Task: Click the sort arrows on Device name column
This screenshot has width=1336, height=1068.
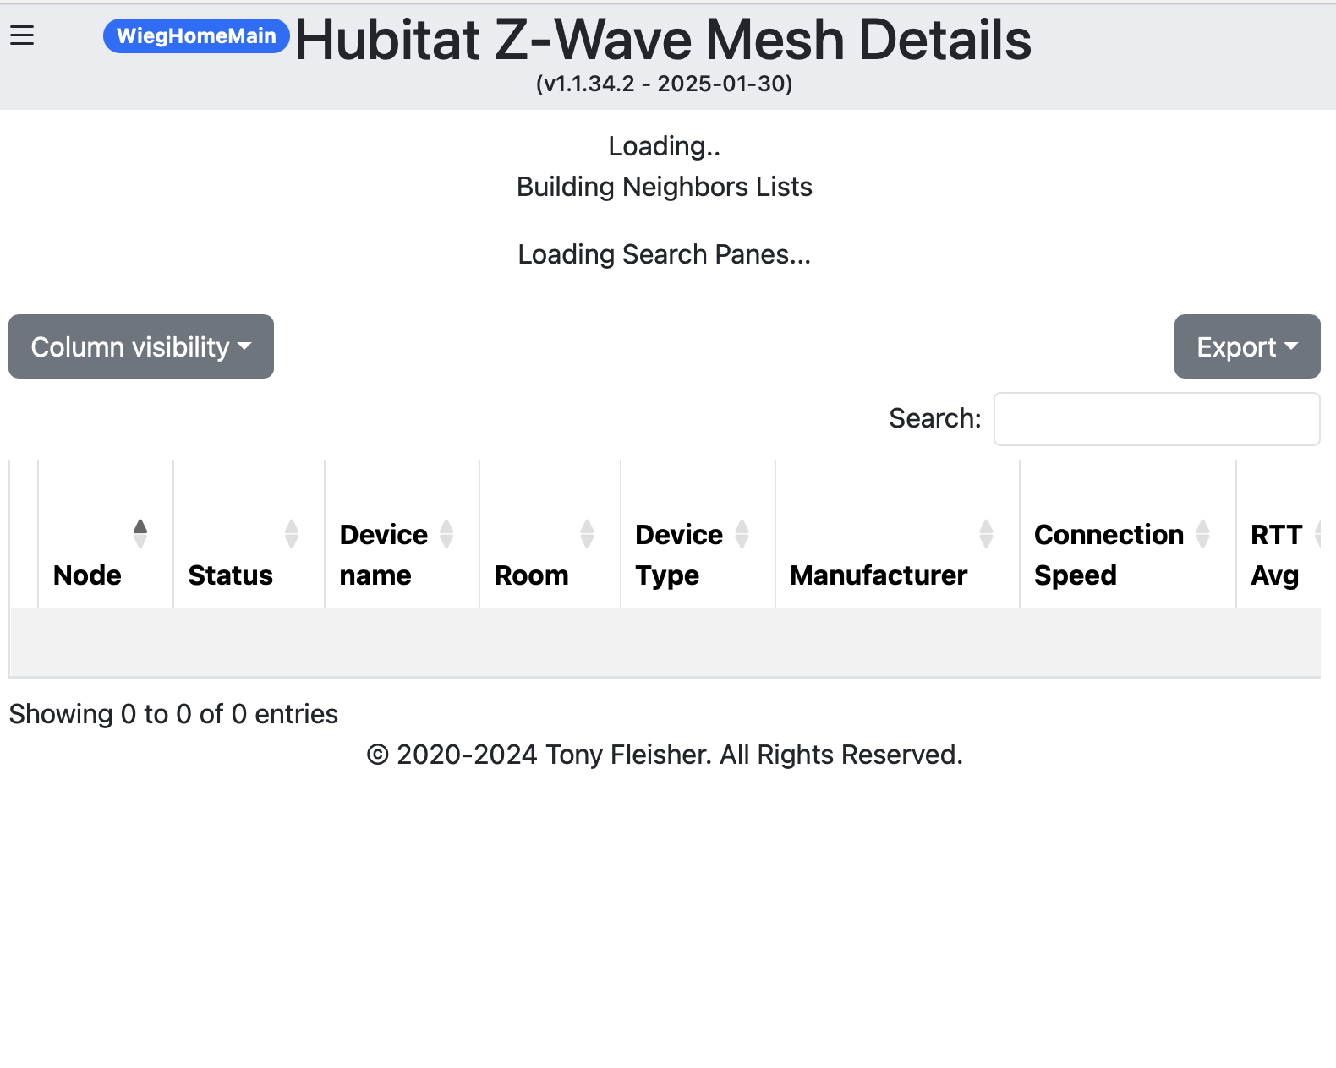Action: (446, 534)
